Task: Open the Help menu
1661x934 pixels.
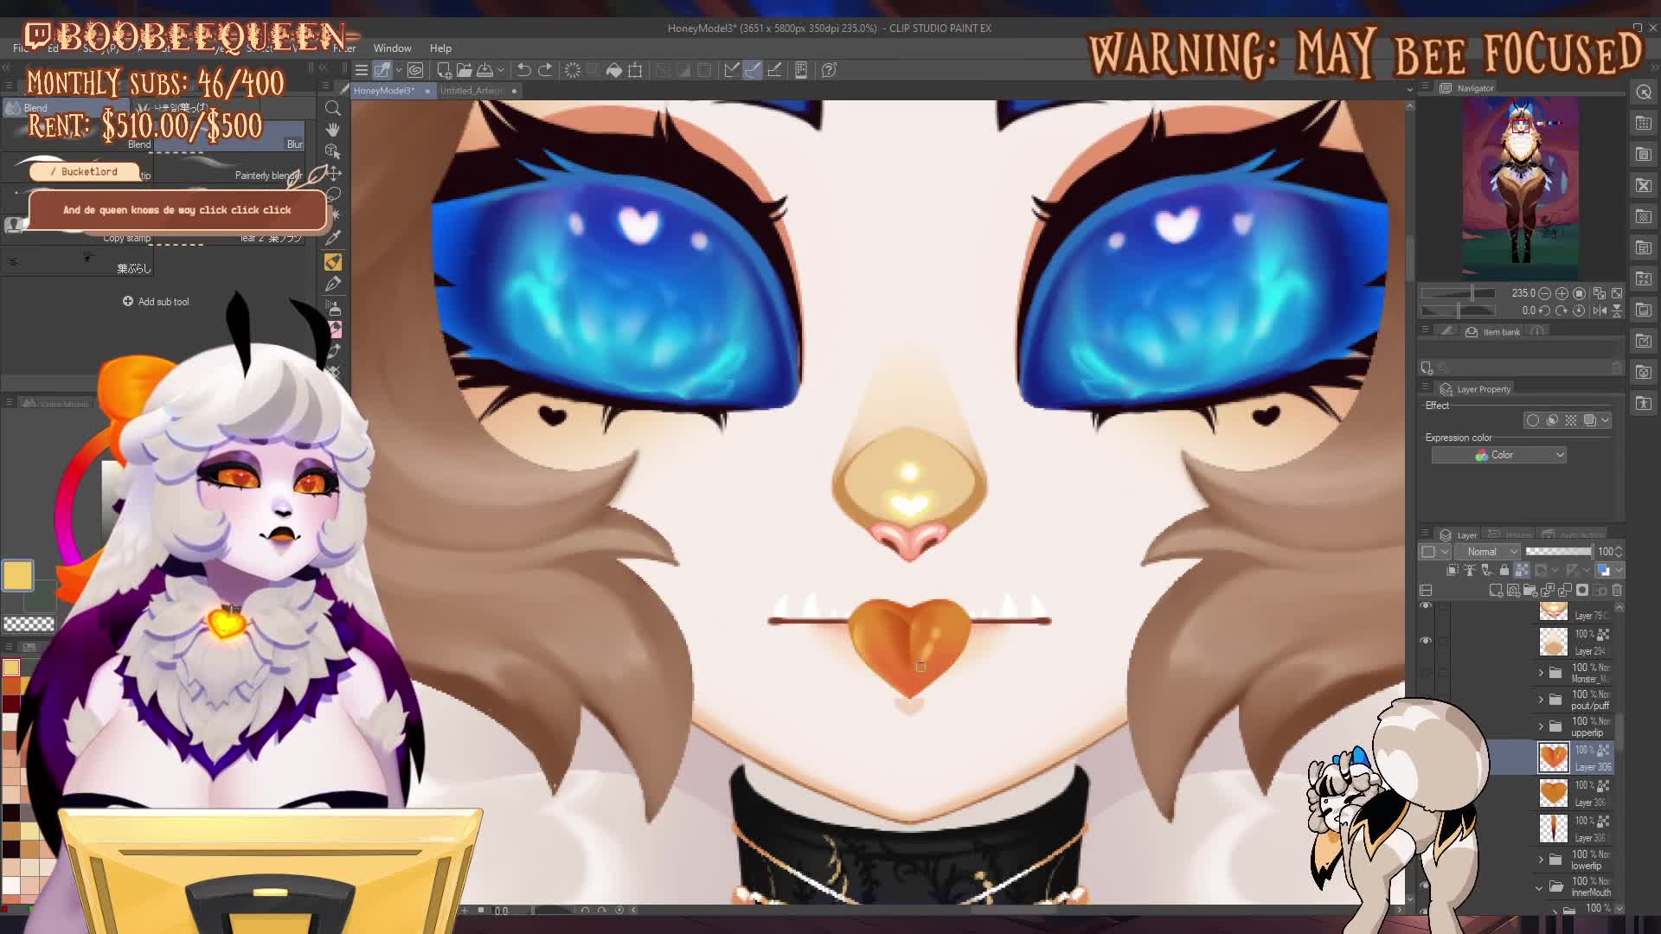Action: click(x=440, y=48)
